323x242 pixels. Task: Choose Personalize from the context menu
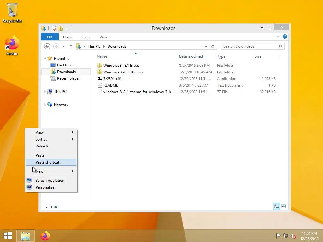coord(51,187)
